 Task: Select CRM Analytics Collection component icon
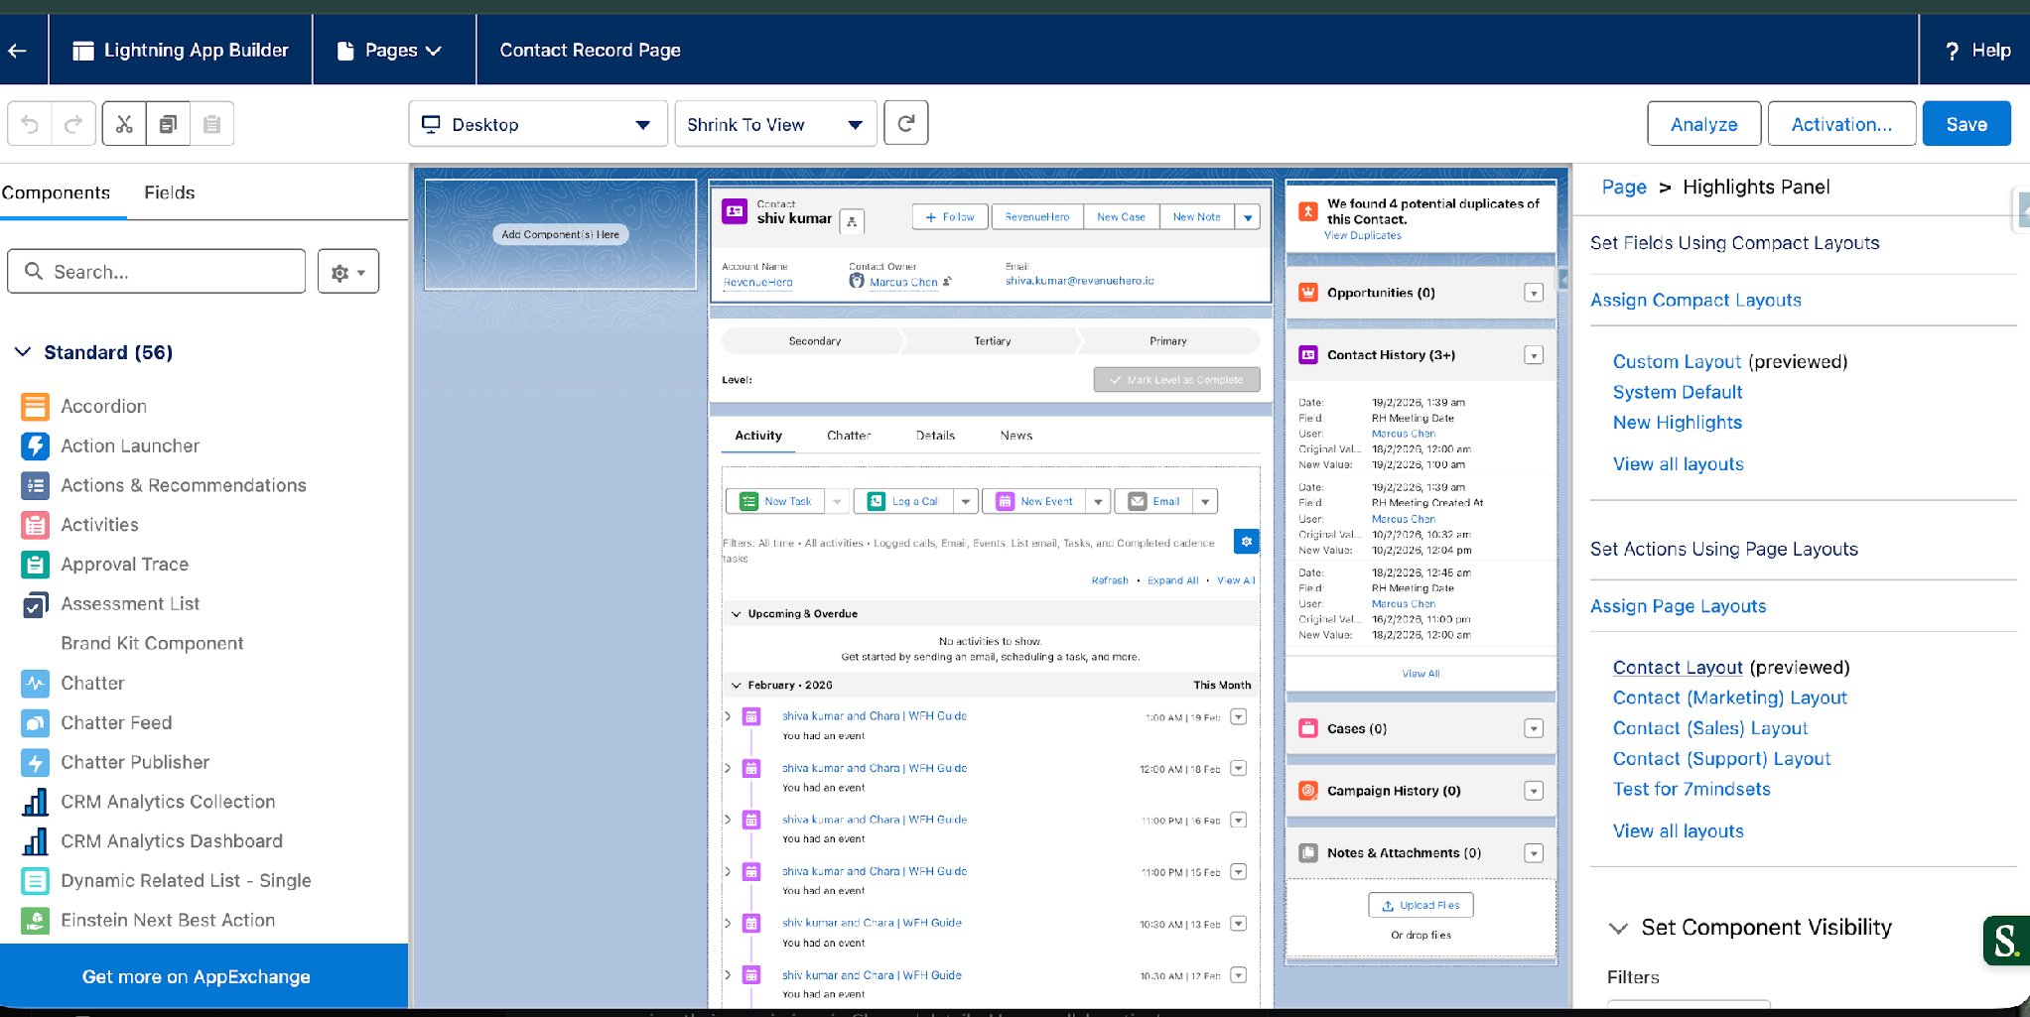(35, 802)
